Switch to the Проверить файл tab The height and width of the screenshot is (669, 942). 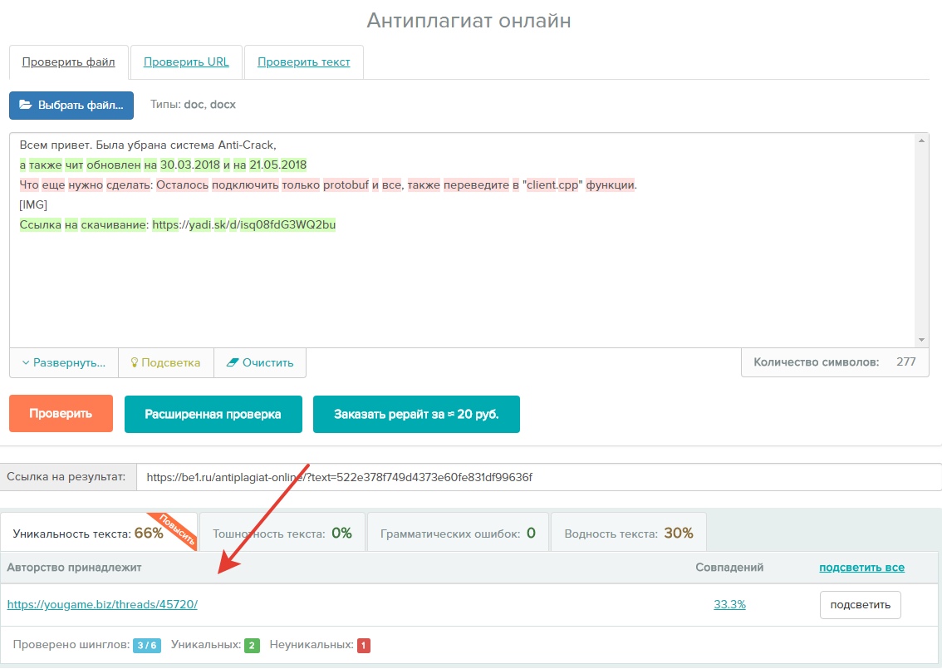point(68,61)
